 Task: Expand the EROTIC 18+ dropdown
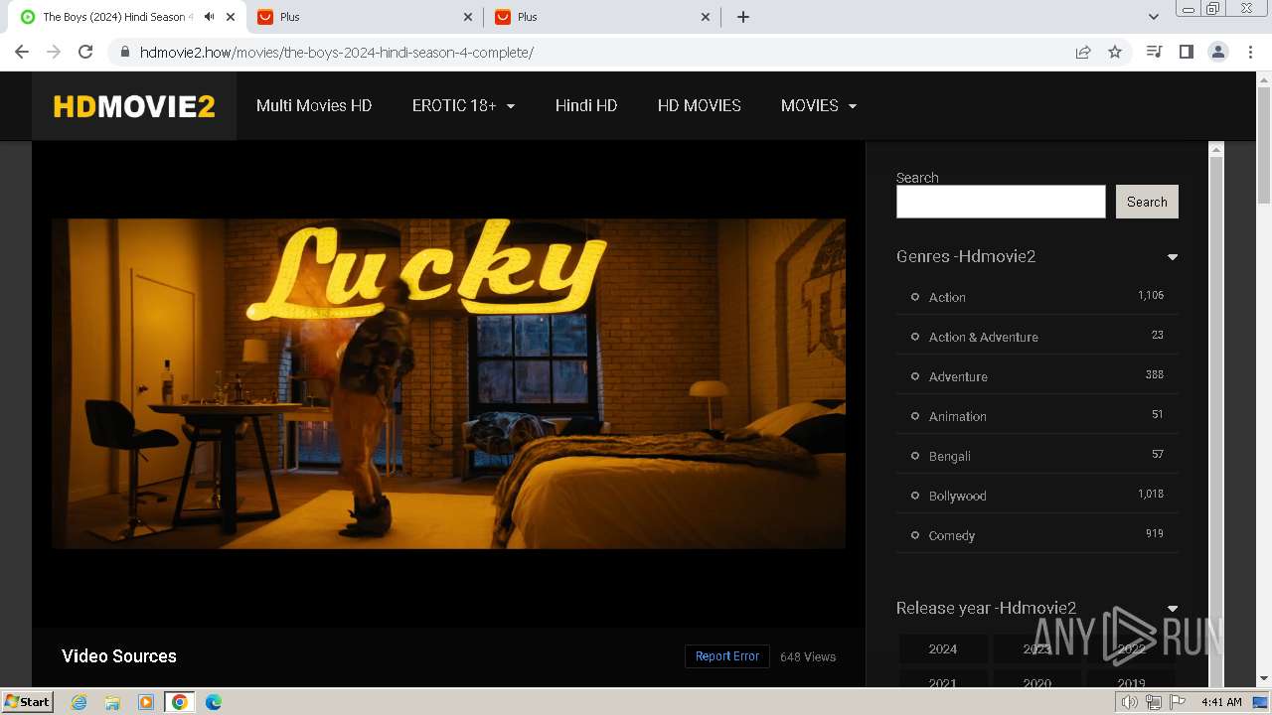pyautogui.click(x=463, y=105)
